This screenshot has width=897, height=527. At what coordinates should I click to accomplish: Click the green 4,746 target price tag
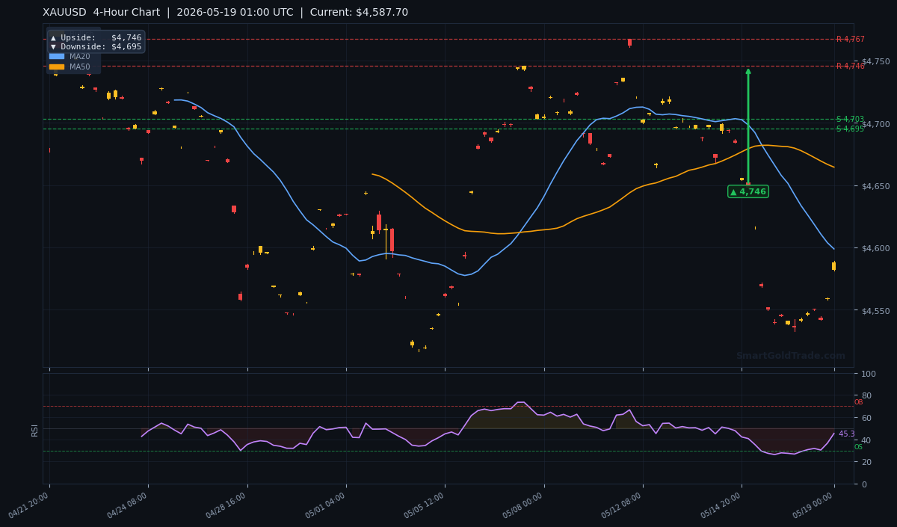point(748,191)
